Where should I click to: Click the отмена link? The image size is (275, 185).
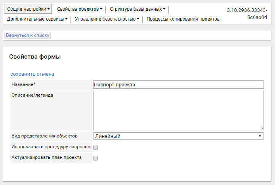46,74
